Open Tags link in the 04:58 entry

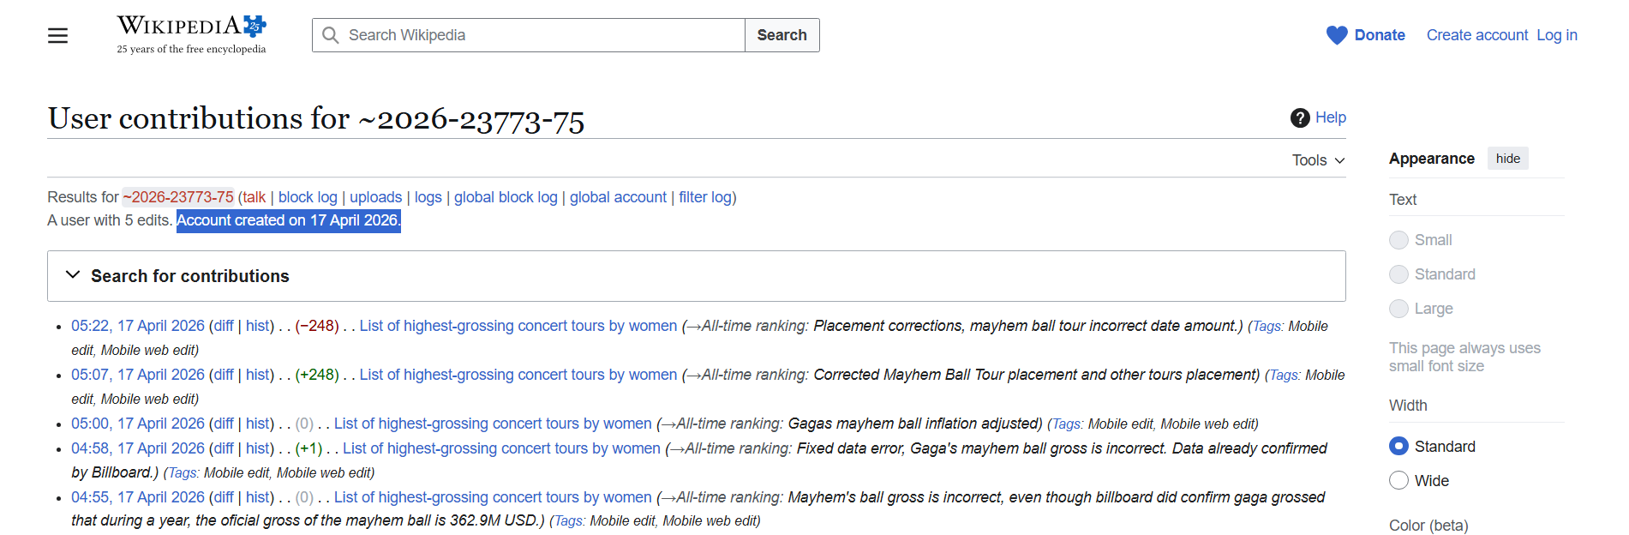point(182,472)
